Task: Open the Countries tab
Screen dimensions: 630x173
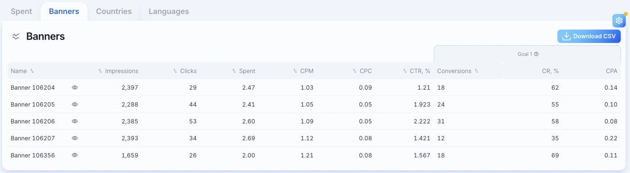Action: click(x=114, y=11)
